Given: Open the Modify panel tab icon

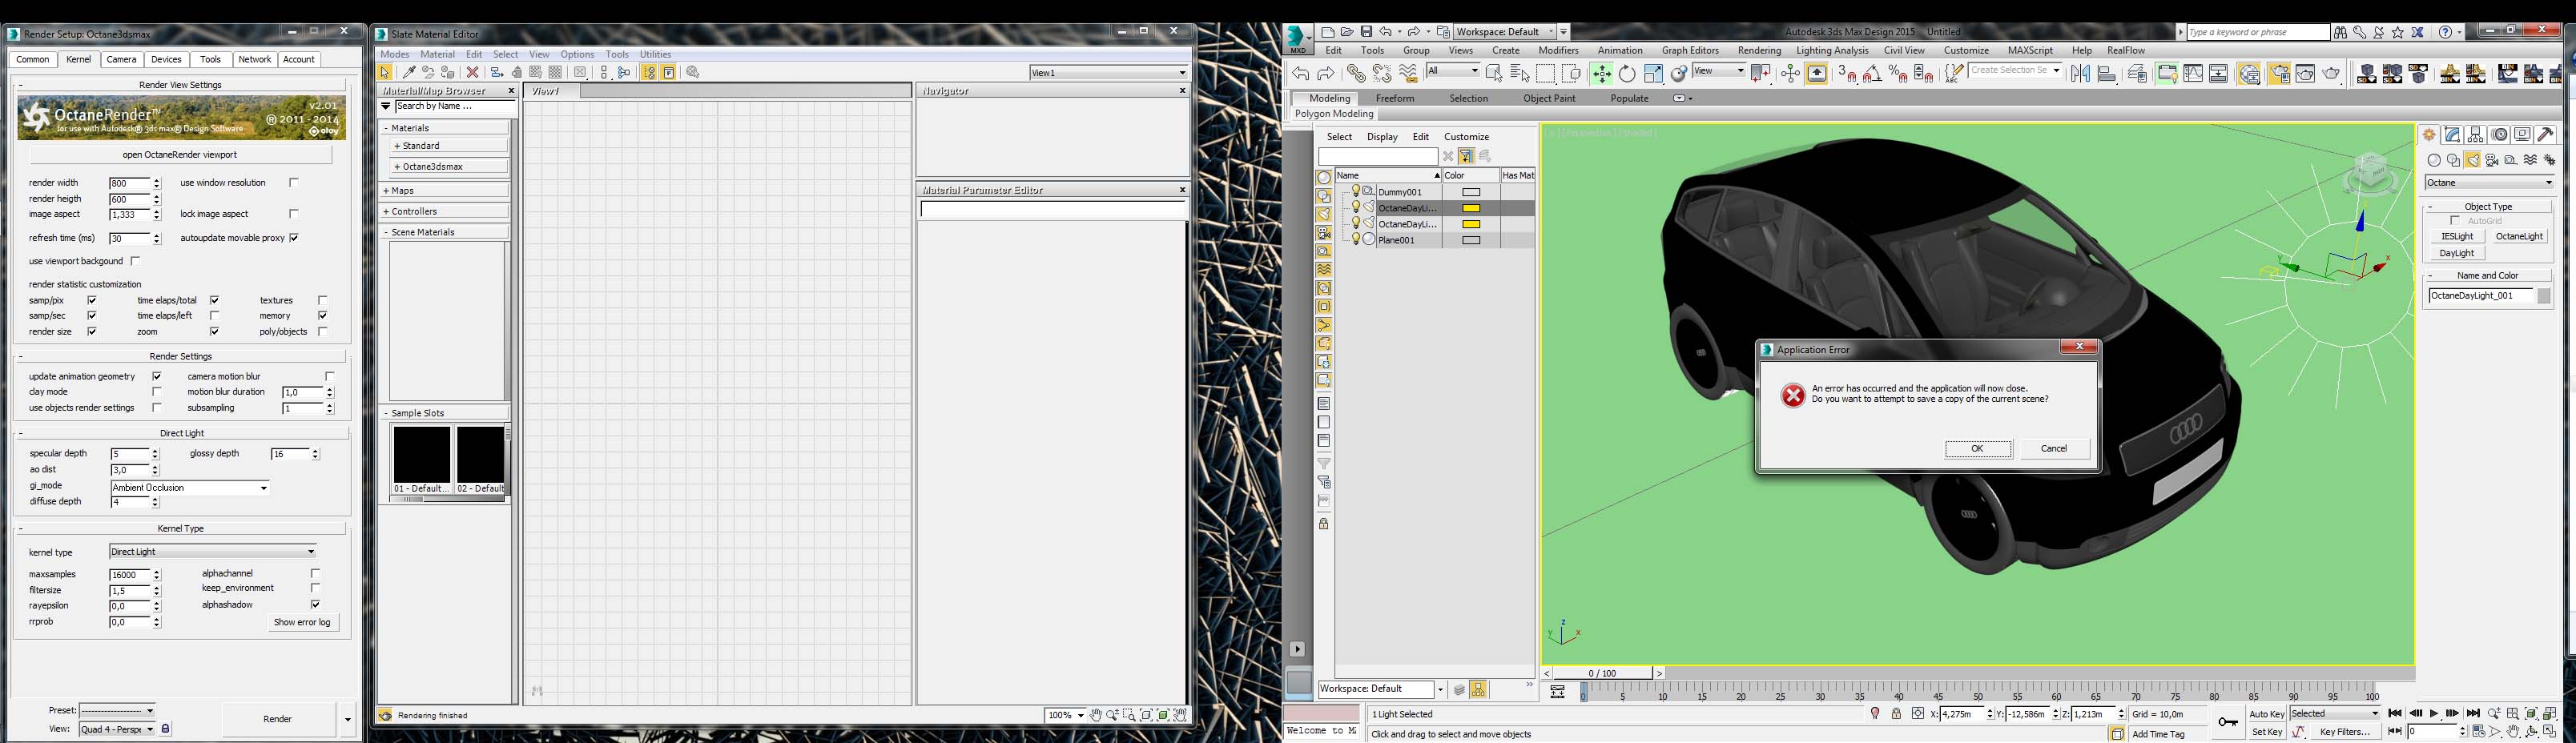Looking at the screenshot, I should pyautogui.click(x=2452, y=135).
